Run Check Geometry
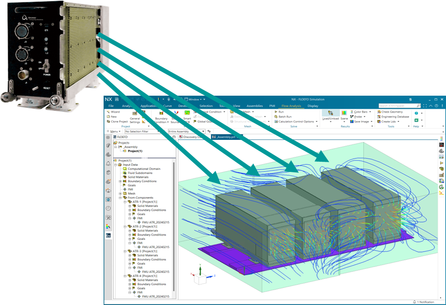The width and height of the screenshot is (446, 305). [x=390, y=112]
